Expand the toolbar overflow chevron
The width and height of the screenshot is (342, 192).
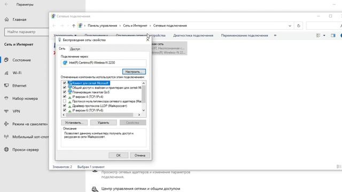coord(275,35)
